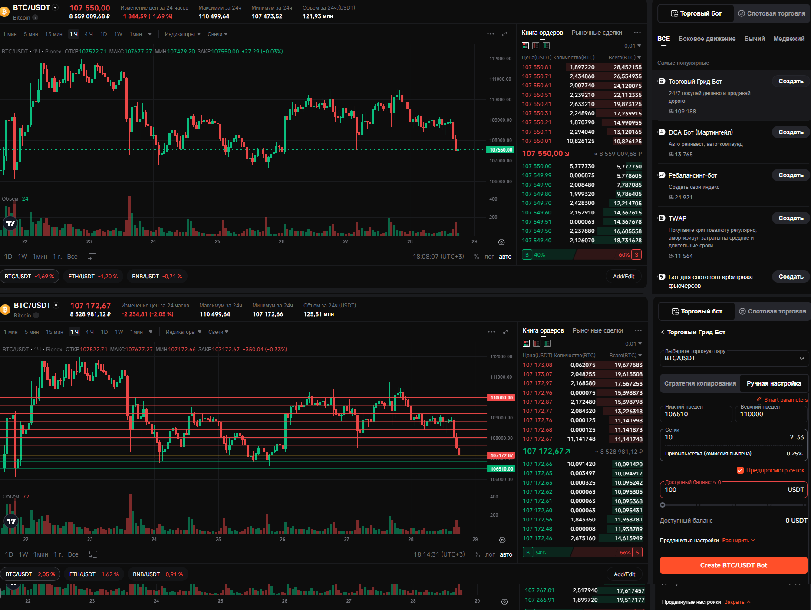The width and height of the screenshot is (811, 610).
Task: Open Выберите торговую пару BTC/USDT dropdown
Action: (734, 358)
